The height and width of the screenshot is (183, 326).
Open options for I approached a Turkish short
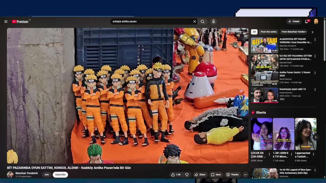pyautogui.click(x=314, y=154)
